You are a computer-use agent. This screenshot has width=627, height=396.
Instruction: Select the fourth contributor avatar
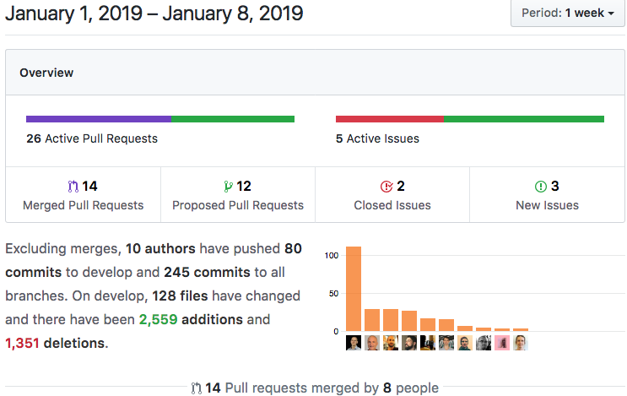point(409,343)
